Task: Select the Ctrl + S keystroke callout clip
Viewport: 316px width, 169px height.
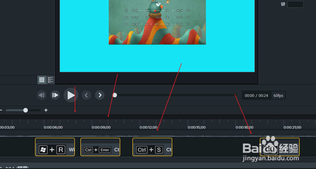Action: [x=152, y=147]
